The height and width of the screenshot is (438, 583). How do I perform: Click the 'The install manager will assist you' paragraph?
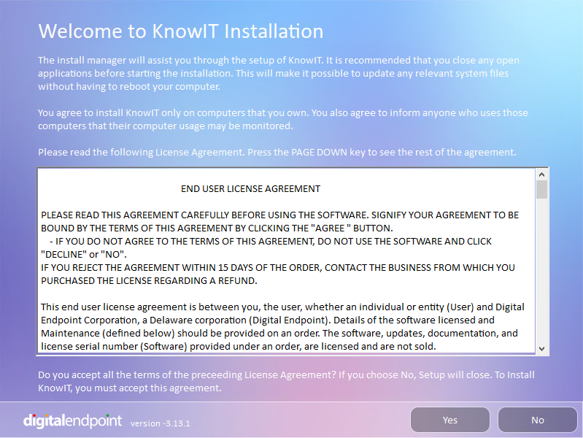point(279,73)
